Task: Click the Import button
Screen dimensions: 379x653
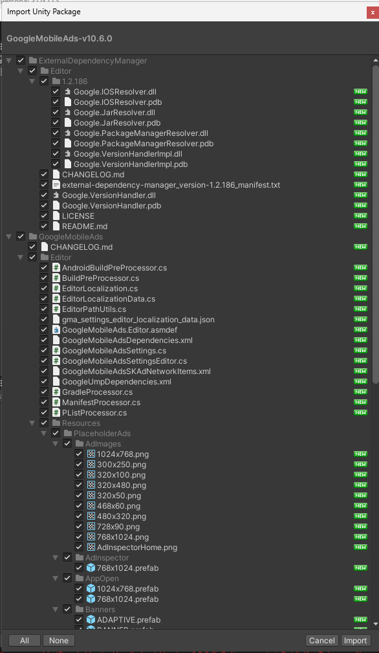Action: point(356,641)
